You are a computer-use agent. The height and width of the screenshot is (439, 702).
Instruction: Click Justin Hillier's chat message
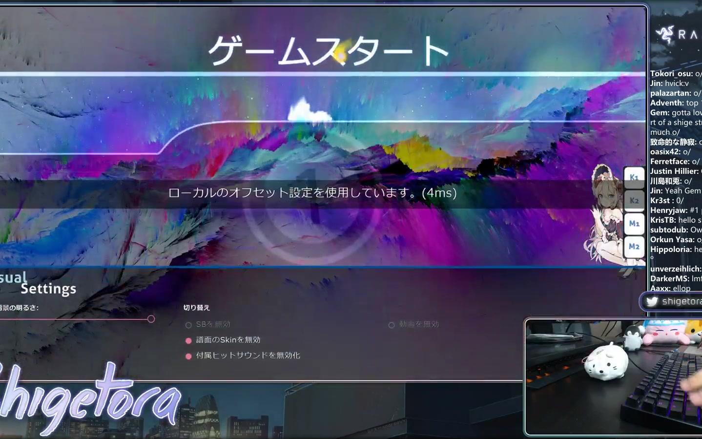point(676,171)
